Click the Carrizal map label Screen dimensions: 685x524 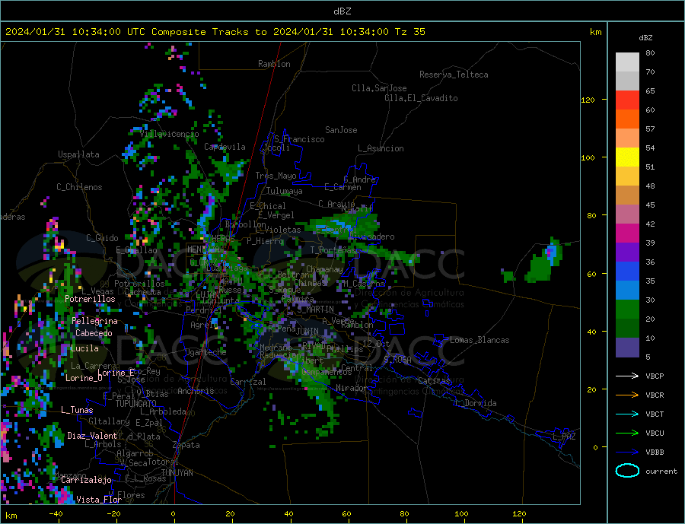[247, 382]
